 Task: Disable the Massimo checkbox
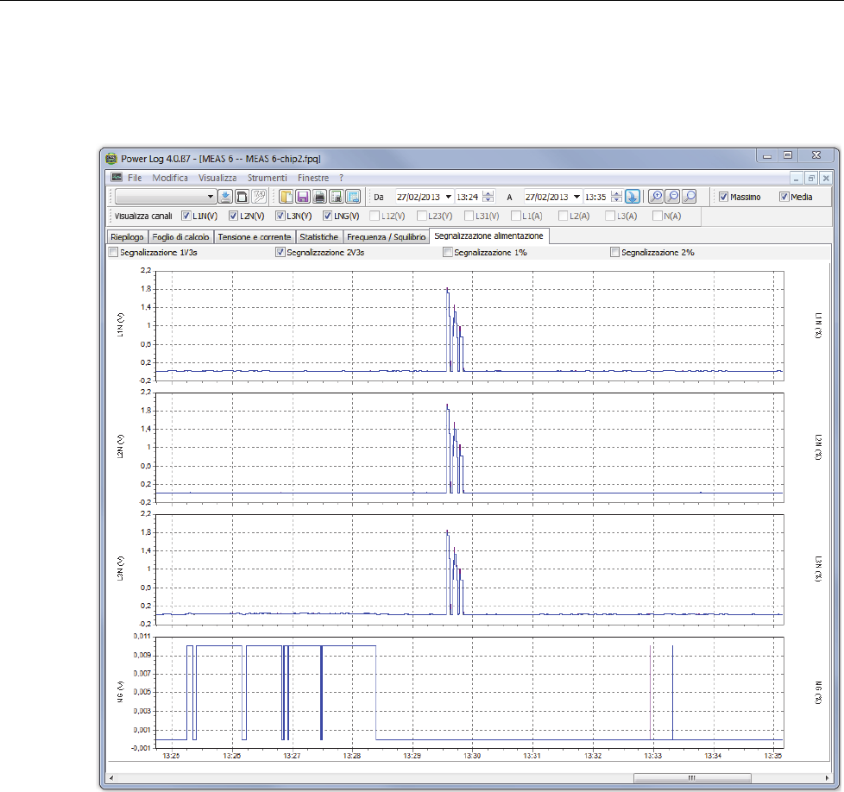[x=724, y=197]
